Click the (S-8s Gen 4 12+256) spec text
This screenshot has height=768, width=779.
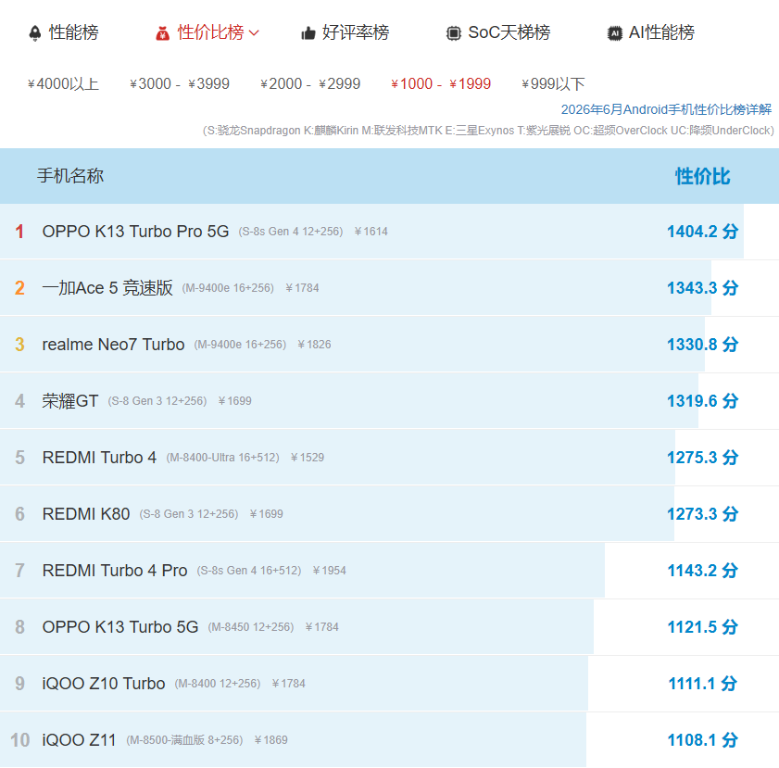[x=291, y=232]
